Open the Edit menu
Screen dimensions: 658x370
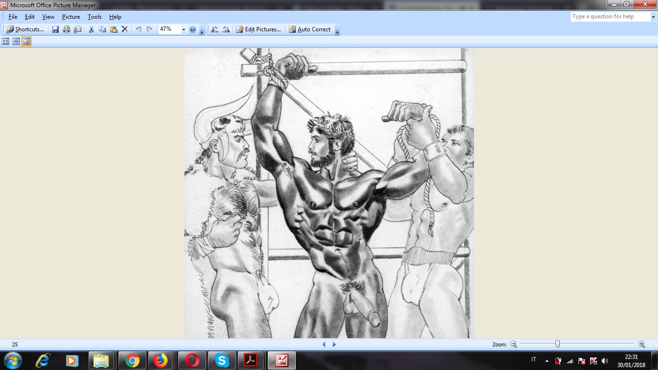(30, 17)
